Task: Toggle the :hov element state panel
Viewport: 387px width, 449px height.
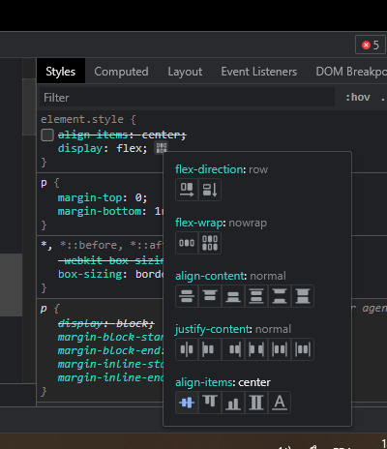Action: 358,97
